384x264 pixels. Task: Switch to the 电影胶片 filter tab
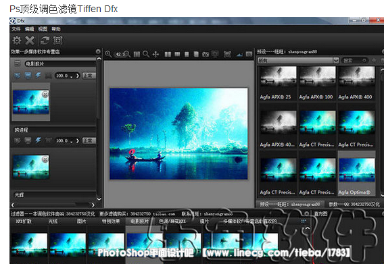click(139, 221)
